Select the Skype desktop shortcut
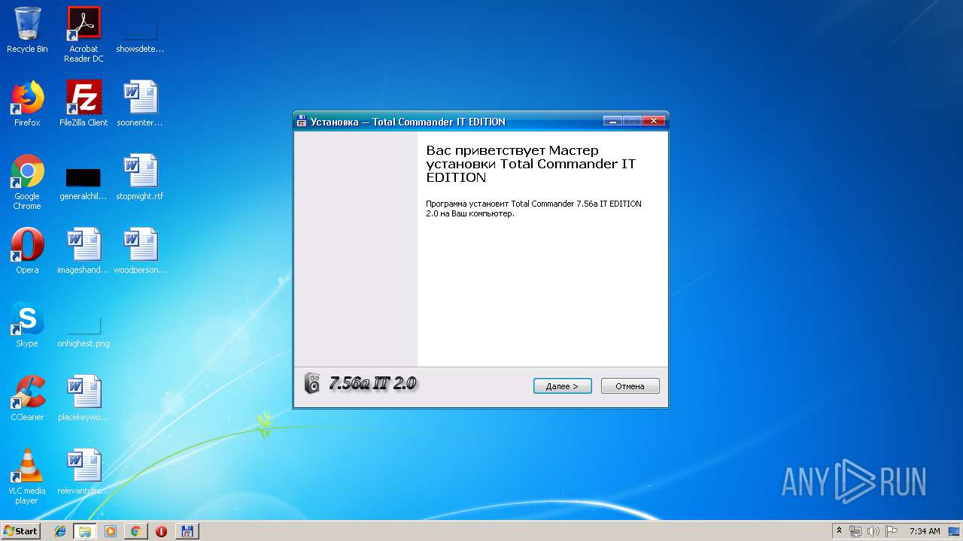The width and height of the screenshot is (963, 541). tap(27, 325)
